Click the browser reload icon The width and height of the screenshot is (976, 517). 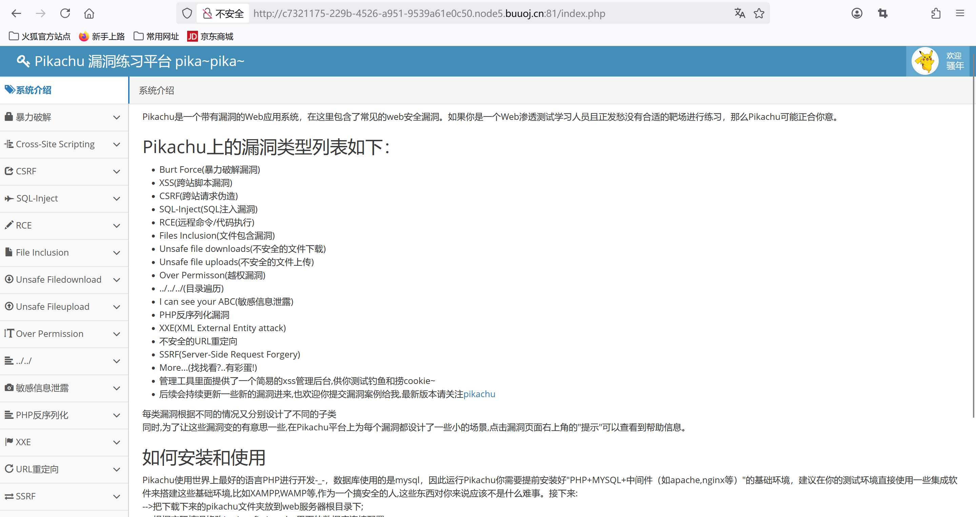65,14
